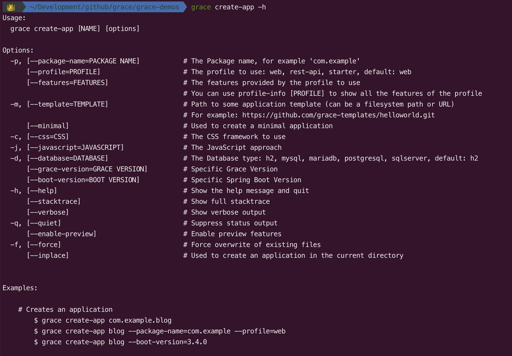Click the --profile=PROFILE option
512x356 pixels.
point(63,72)
